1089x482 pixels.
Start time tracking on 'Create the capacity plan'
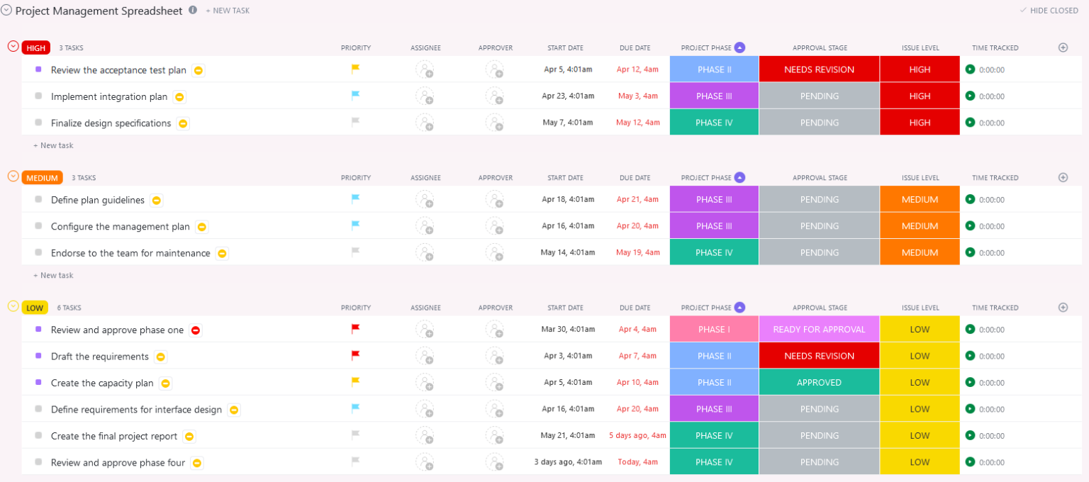pyautogui.click(x=970, y=382)
